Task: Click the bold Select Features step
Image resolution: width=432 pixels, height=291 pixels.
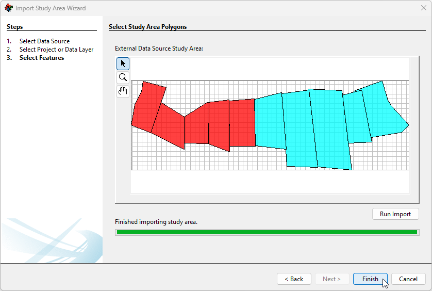Action: pyautogui.click(x=42, y=58)
